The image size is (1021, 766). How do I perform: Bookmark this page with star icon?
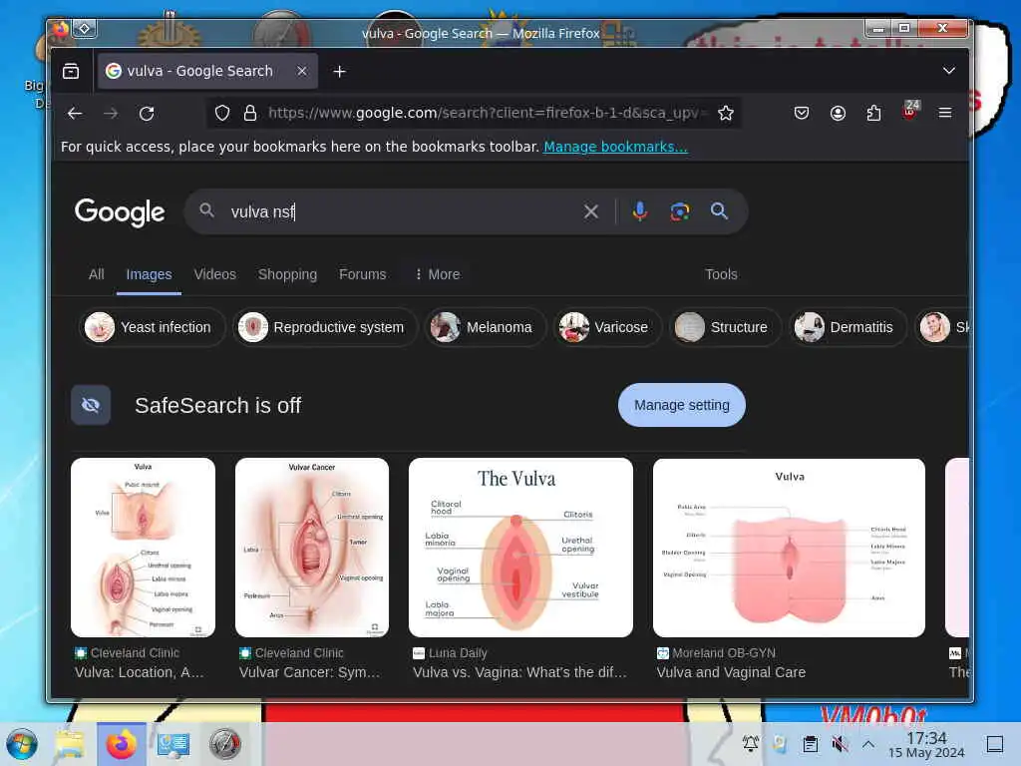726,114
